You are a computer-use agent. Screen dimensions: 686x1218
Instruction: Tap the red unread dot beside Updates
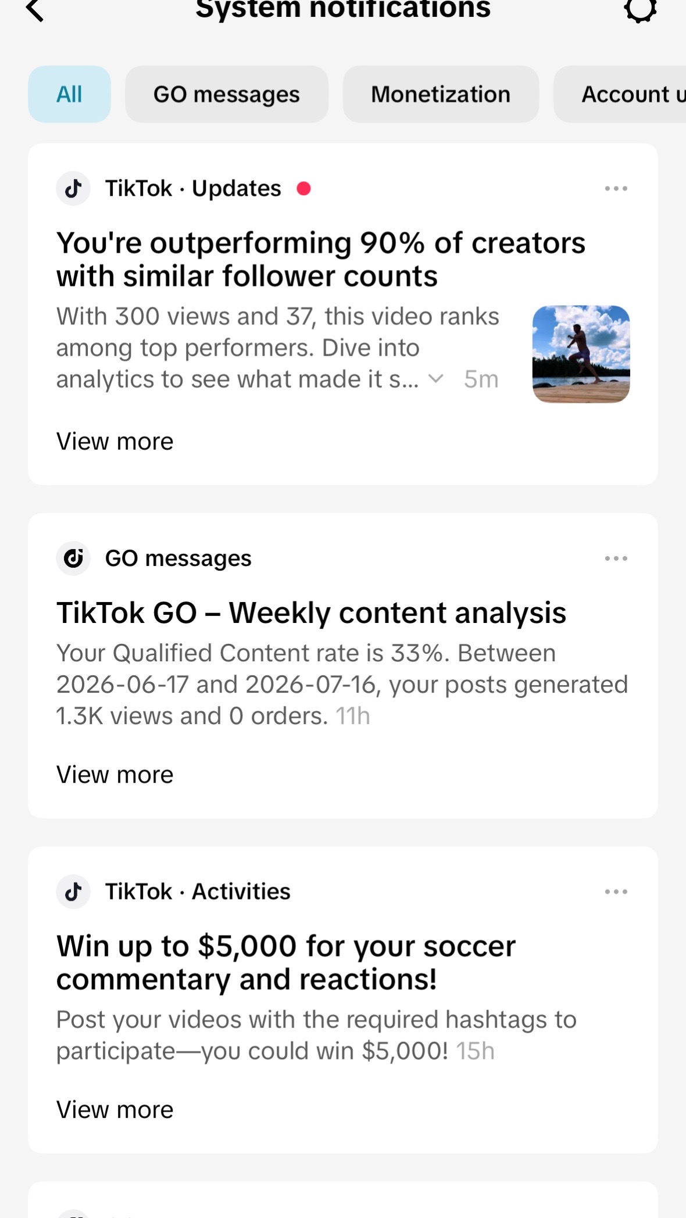(x=303, y=188)
